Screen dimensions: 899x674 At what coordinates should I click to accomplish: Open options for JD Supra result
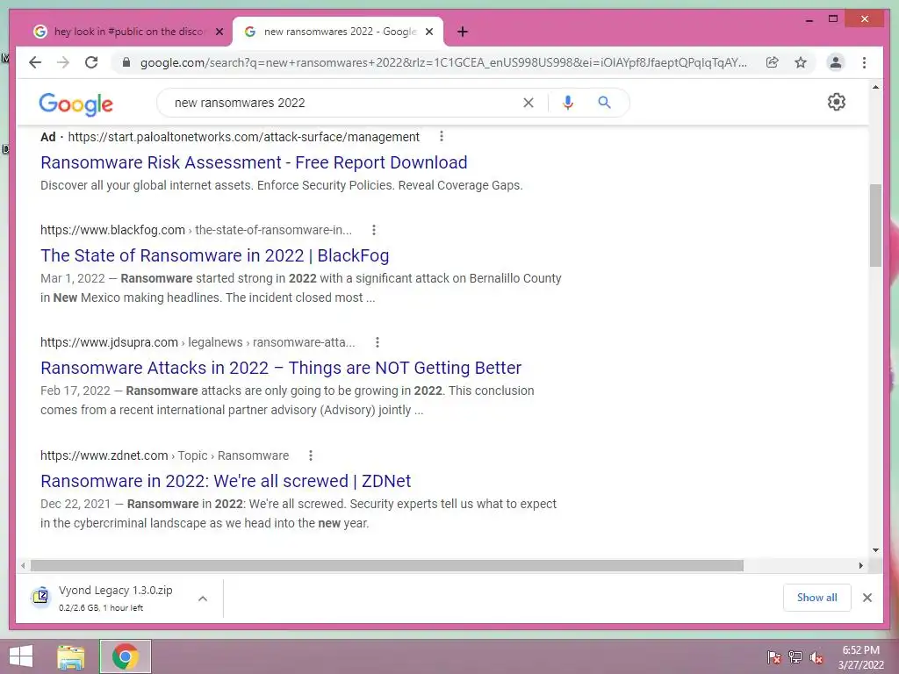(378, 342)
